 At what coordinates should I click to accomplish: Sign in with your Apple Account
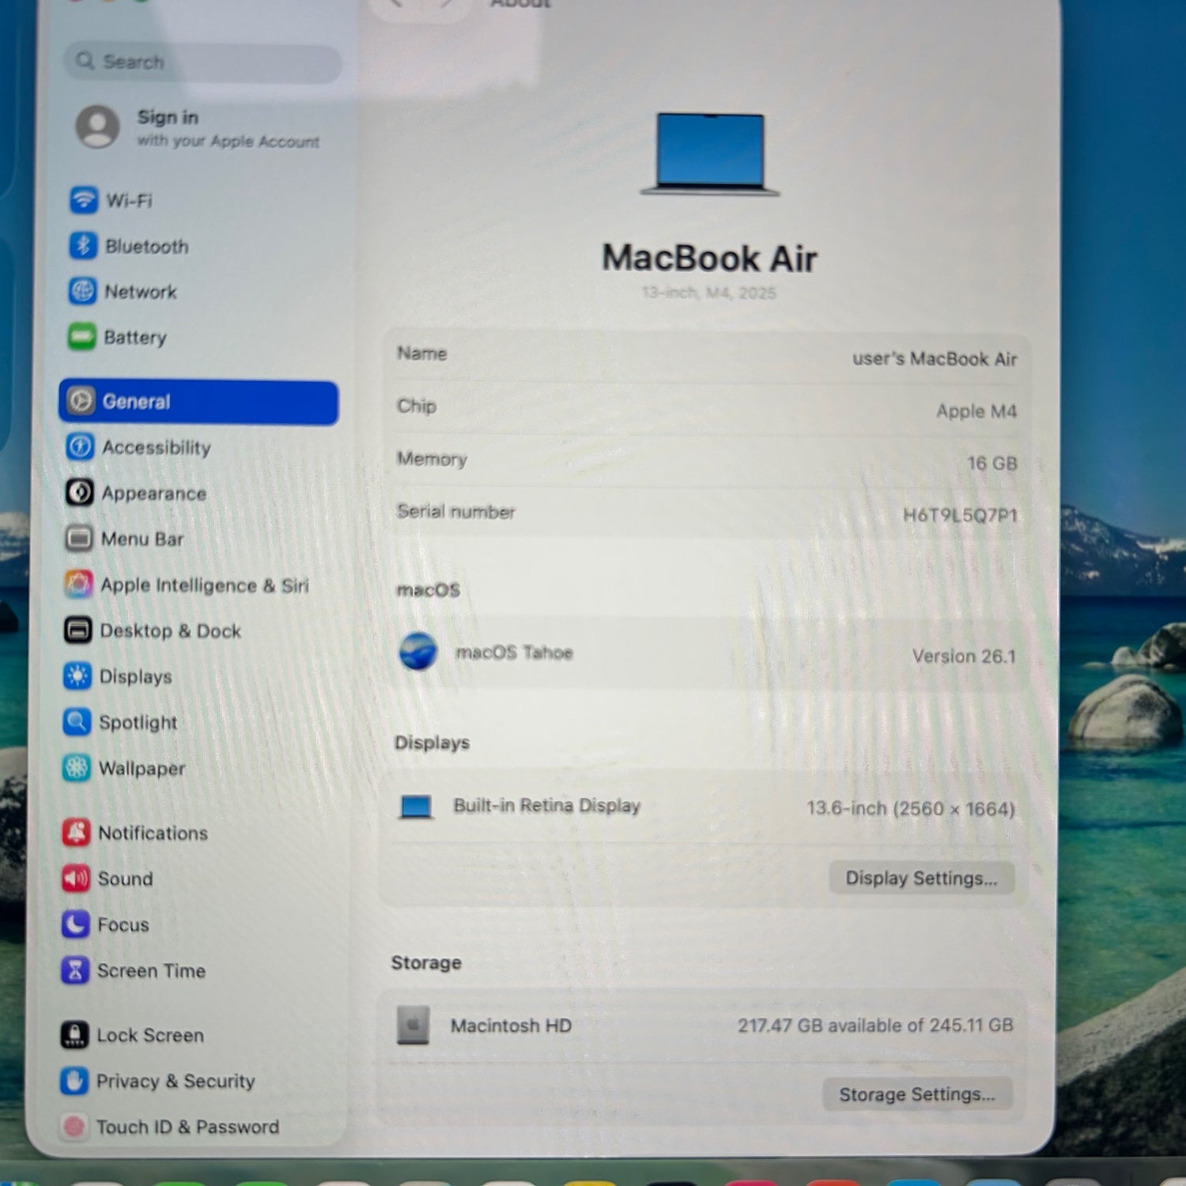tap(198, 128)
